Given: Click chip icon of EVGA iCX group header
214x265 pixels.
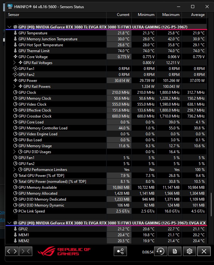Looking at the screenshot, I should (15, 223).
